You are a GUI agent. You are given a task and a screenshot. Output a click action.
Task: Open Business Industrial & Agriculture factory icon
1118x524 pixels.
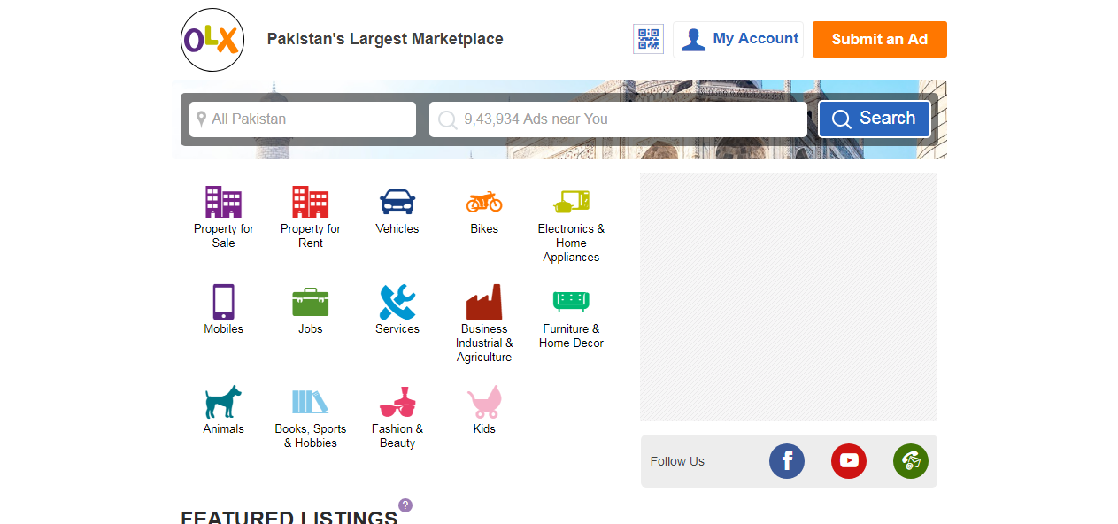(484, 302)
